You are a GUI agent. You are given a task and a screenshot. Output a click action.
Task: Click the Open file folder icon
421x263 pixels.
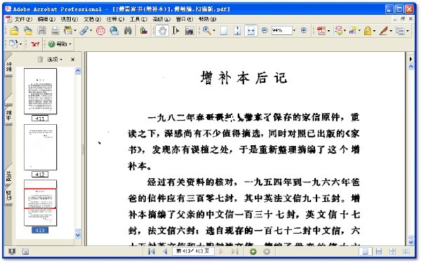coord(14,31)
